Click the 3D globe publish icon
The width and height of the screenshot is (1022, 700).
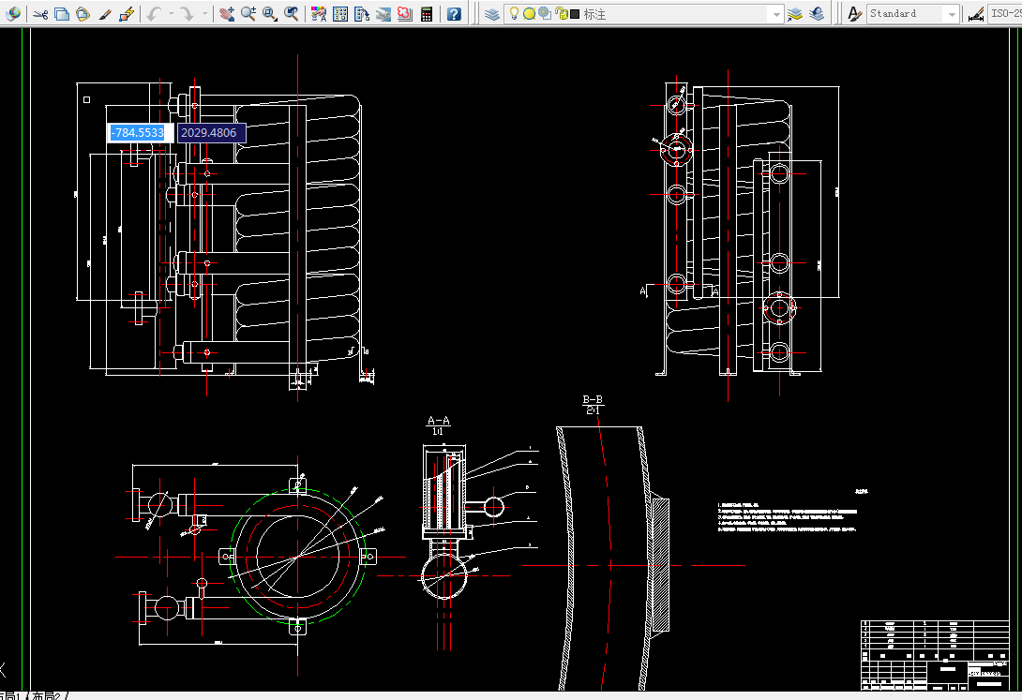point(12,14)
